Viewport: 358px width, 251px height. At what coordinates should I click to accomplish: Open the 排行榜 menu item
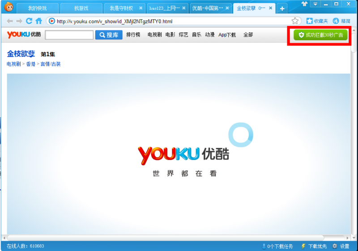pyautogui.click(x=133, y=35)
